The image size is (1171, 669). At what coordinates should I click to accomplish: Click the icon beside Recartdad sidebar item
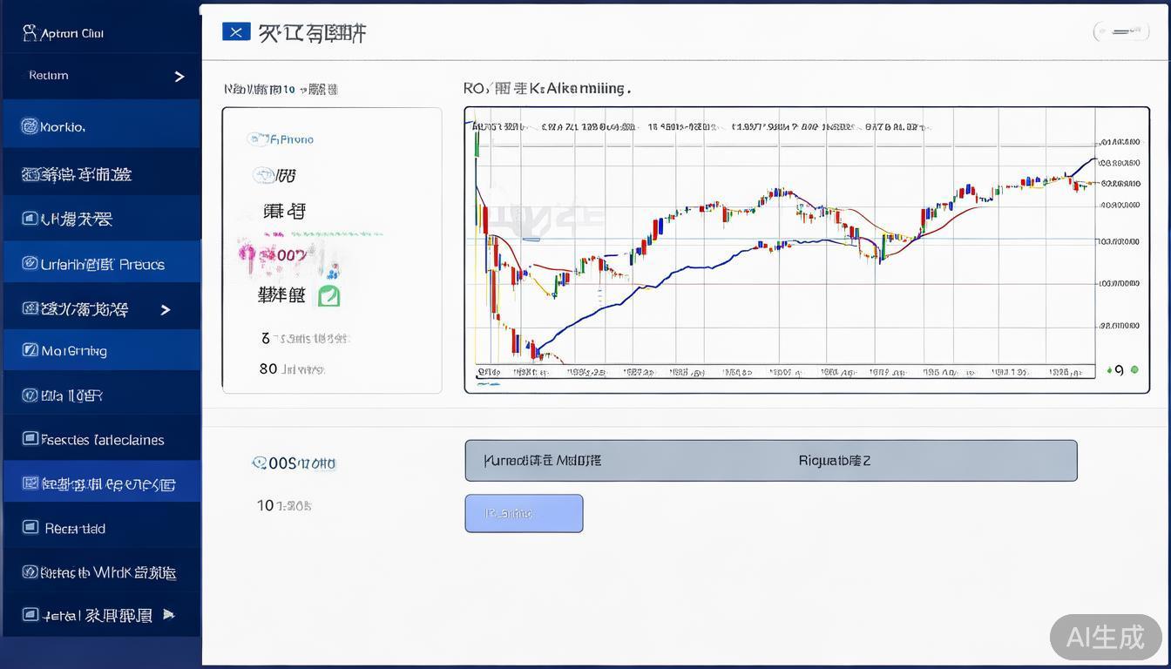click(30, 528)
